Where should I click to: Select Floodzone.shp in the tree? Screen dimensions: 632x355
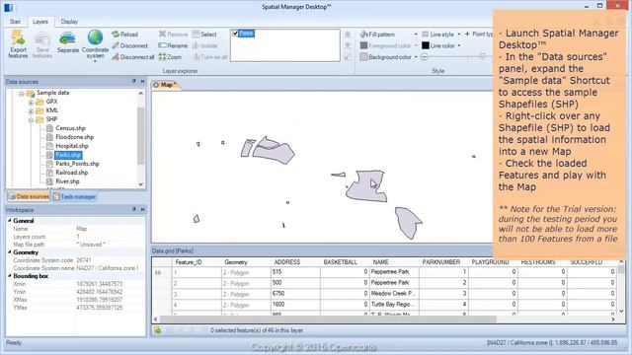tap(75, 137)
